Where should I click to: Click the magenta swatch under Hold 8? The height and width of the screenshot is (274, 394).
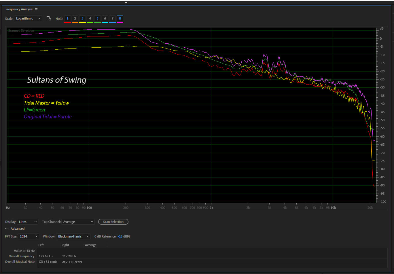(x=120, y=22)
